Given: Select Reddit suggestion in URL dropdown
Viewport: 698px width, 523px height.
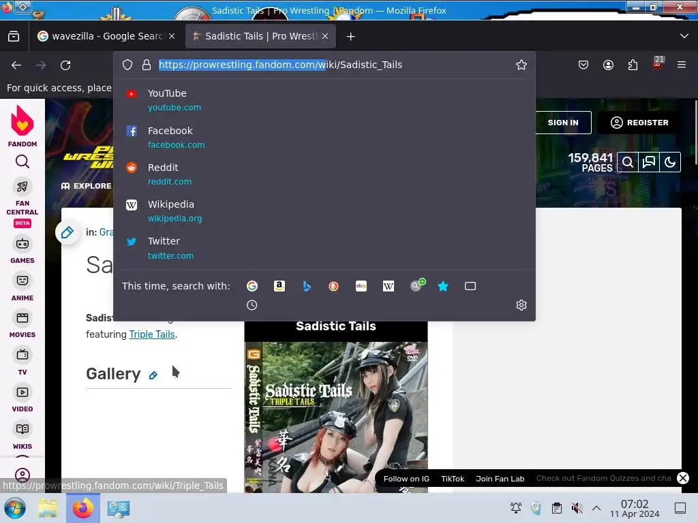Looking at the screenshot, I should tap(324, 174).
